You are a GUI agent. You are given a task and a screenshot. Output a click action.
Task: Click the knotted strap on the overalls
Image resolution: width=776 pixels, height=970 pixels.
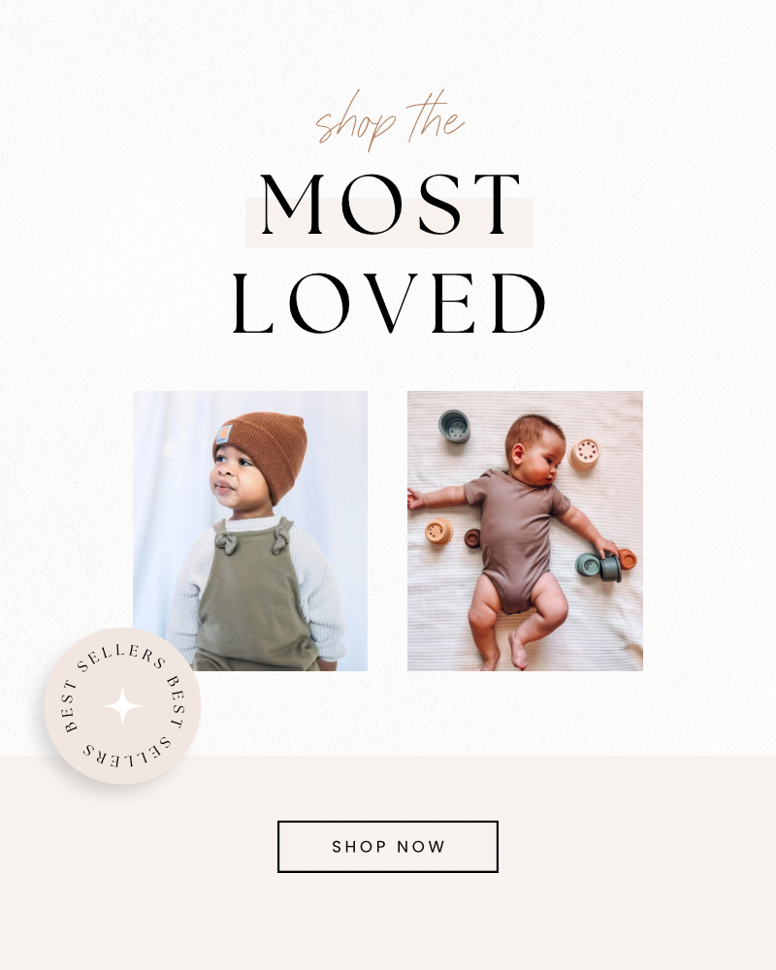pyautogui.click(x=226, y=542)
